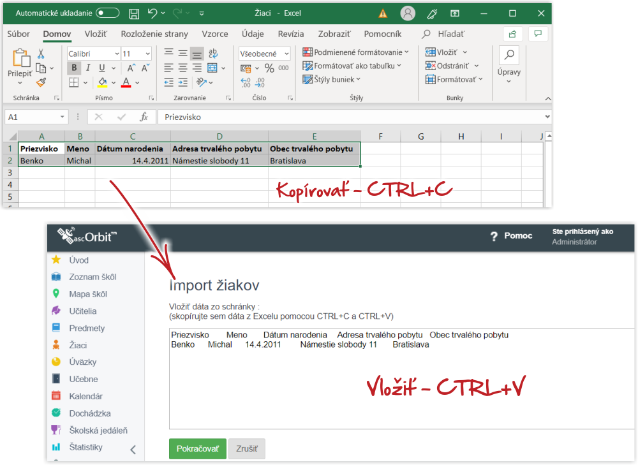
Task: Click the insert function fx icon
Action: 144,117
